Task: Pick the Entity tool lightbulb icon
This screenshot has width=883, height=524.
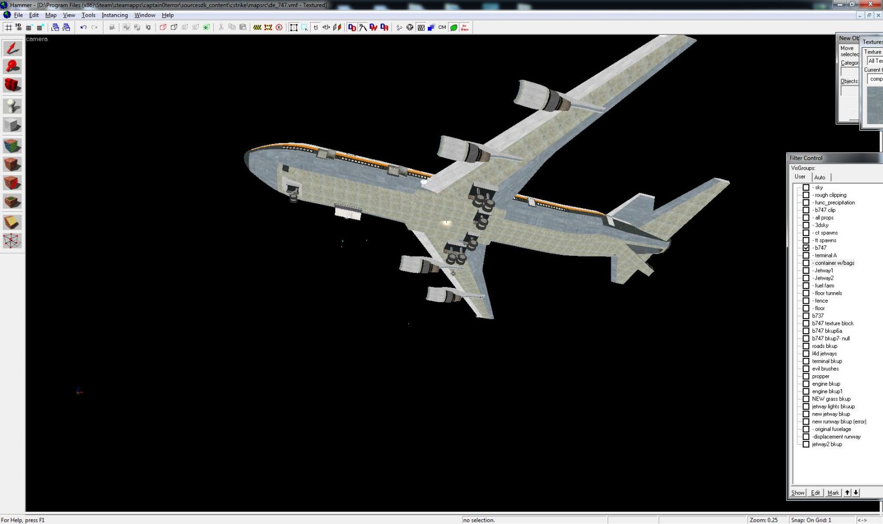Action: pyautogui.click(x=12, y=106)
